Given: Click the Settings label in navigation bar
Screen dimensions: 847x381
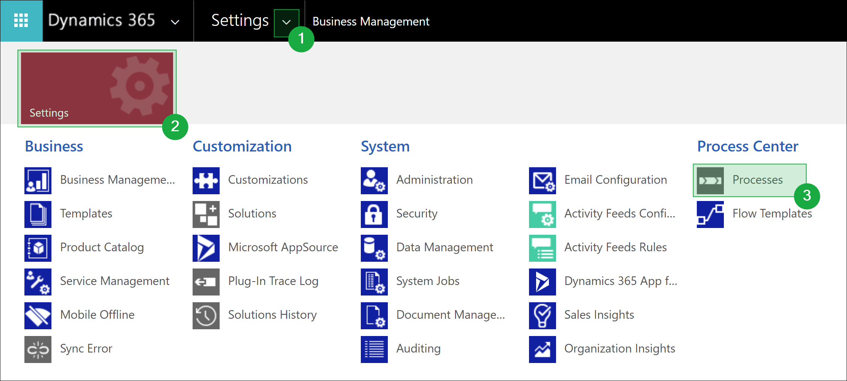Looking at the screenshot, I should point(240,20).
